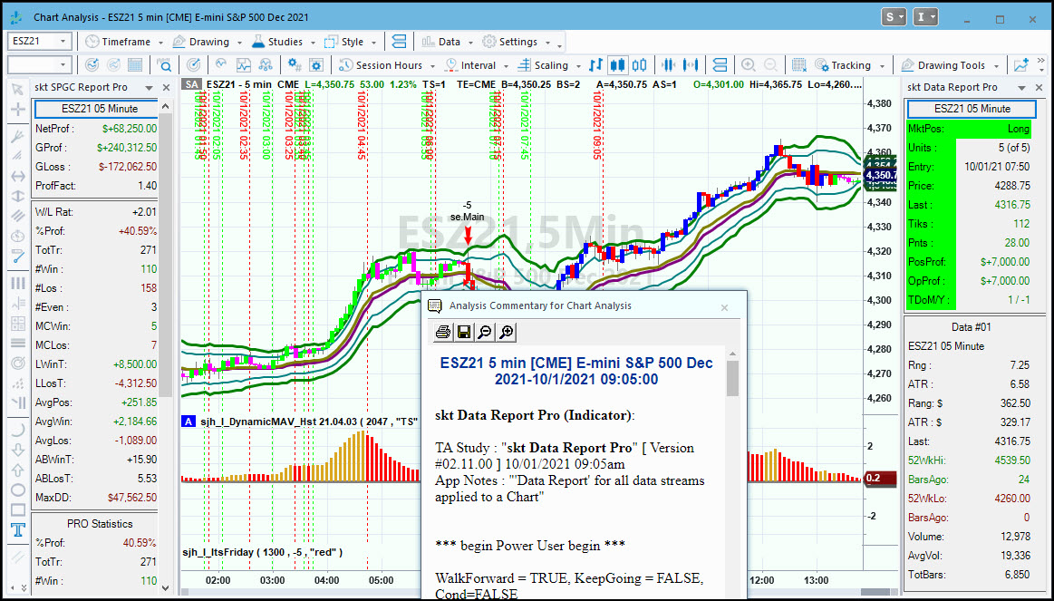Click the NetProf value $+68,250.00
1054x601 pixels.
point(130,129)
